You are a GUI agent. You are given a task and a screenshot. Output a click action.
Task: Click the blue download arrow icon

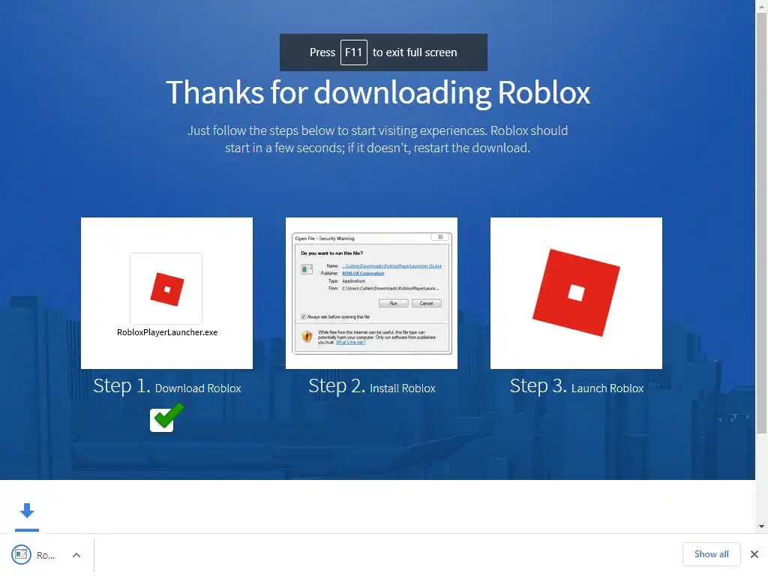[x=27, y=511]
